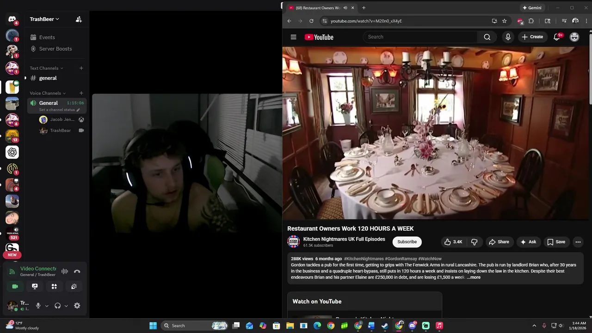The width and height of the screenshot is (592, 333).
Task: Click the Chrome address bar URL
Action: [366, 21]
